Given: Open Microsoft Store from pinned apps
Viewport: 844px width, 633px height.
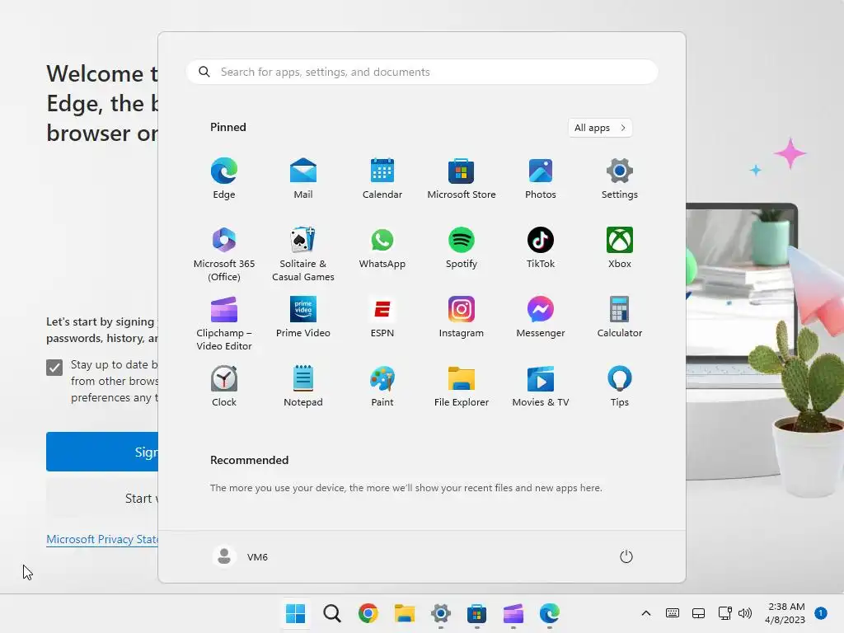Looking at the screenshot, I should 462,179.
